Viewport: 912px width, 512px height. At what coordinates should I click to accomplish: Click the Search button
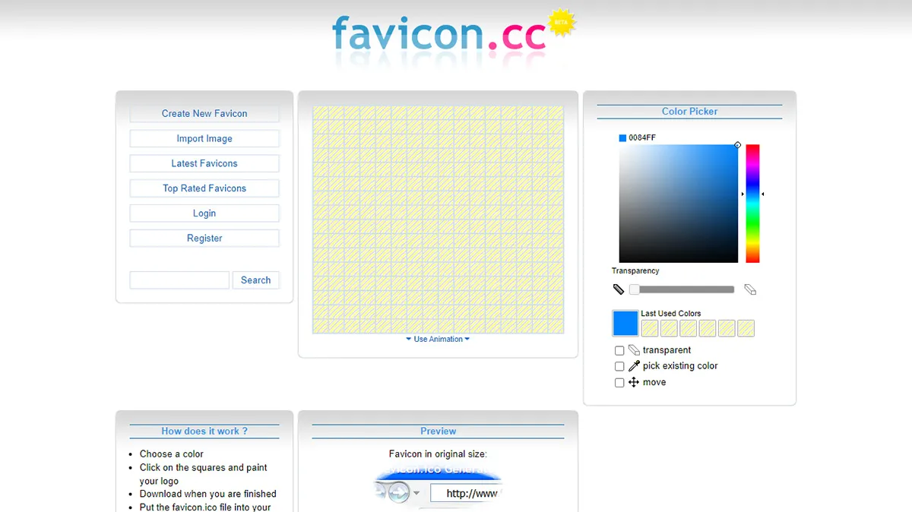255,280
